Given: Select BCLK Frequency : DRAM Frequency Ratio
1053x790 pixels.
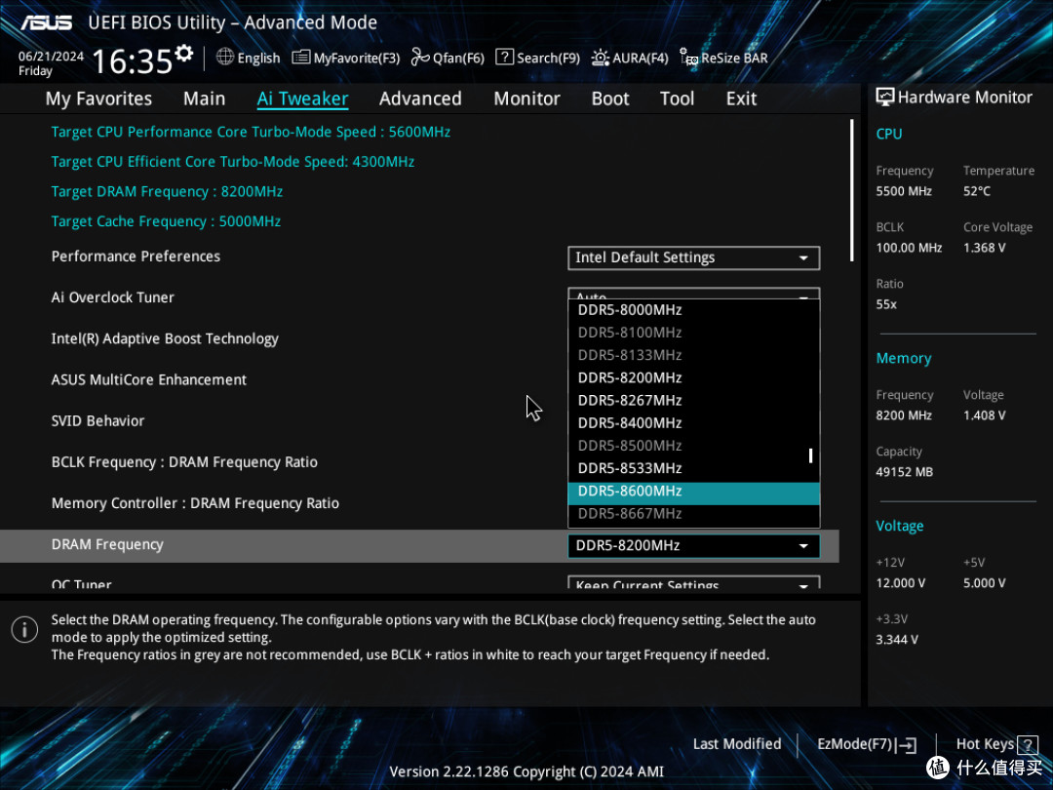Looking at the screenshot, I should point(184,463).
